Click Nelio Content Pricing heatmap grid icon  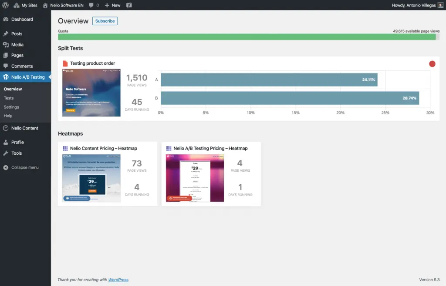pos(65,148)
